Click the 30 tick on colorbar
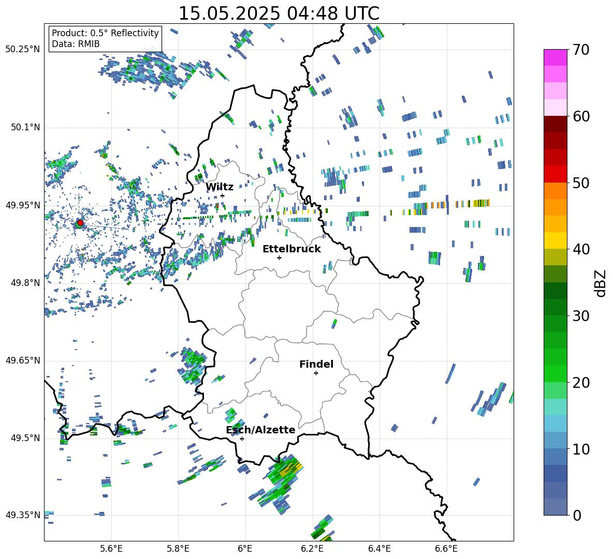 tap(580, 316)
